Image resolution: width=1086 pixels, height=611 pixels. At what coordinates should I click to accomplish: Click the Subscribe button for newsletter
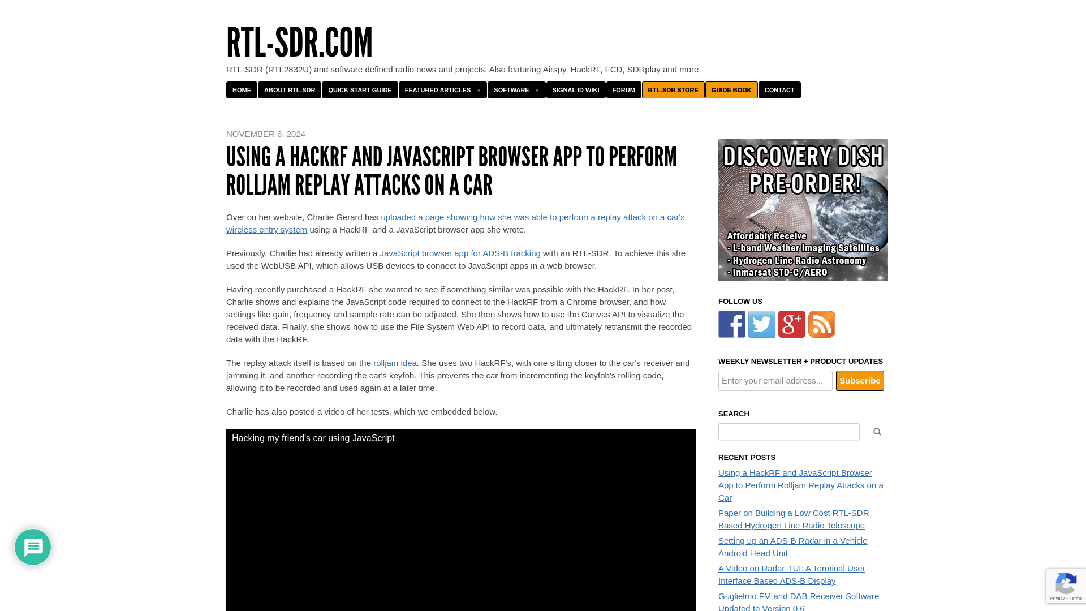tap(859, 381)
